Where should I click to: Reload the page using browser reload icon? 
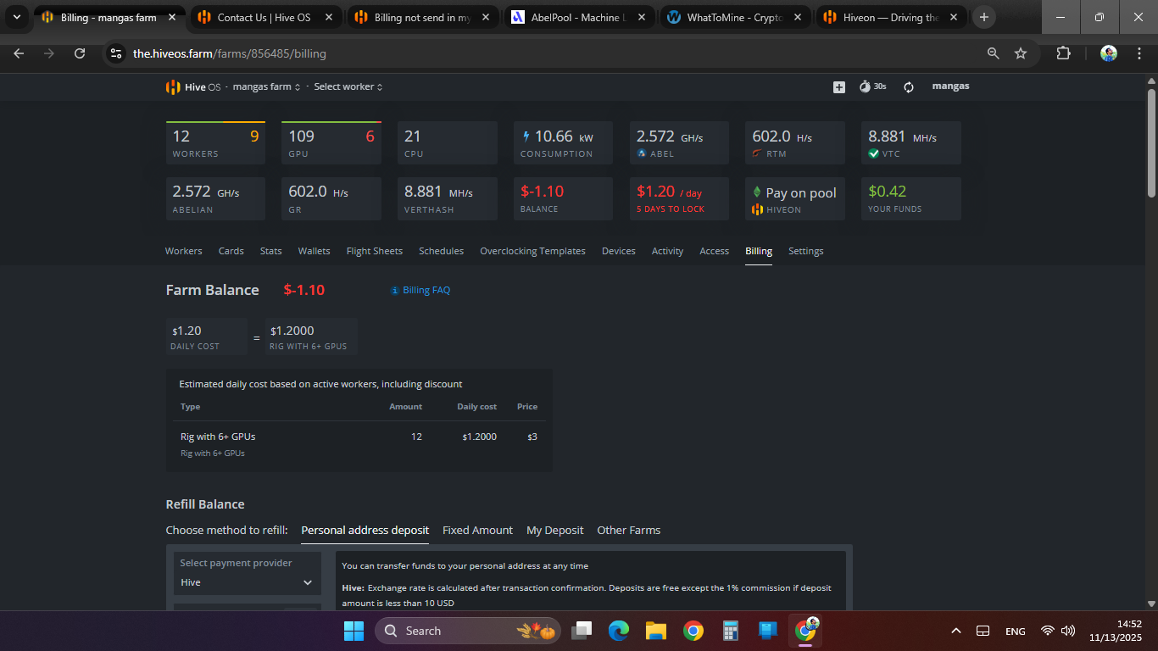click(x=80, y=53)
